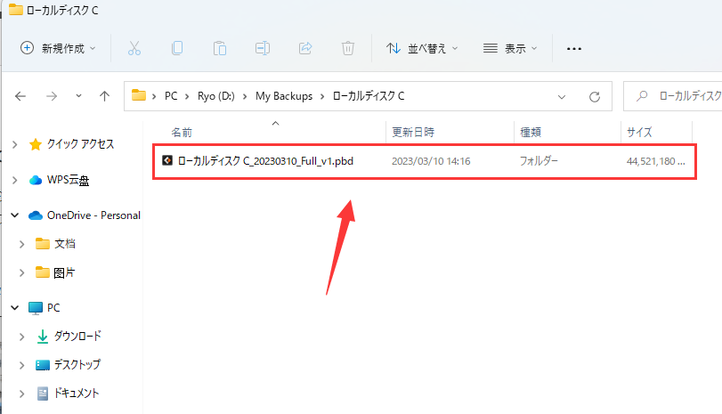Click the Rename icon in toolbar
The image size is (722, 414).
pyautogui.click(x=263, y=48)
